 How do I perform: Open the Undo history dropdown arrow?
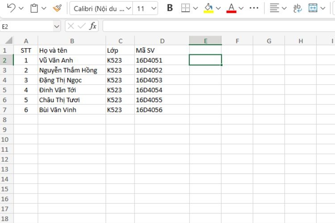21,8
